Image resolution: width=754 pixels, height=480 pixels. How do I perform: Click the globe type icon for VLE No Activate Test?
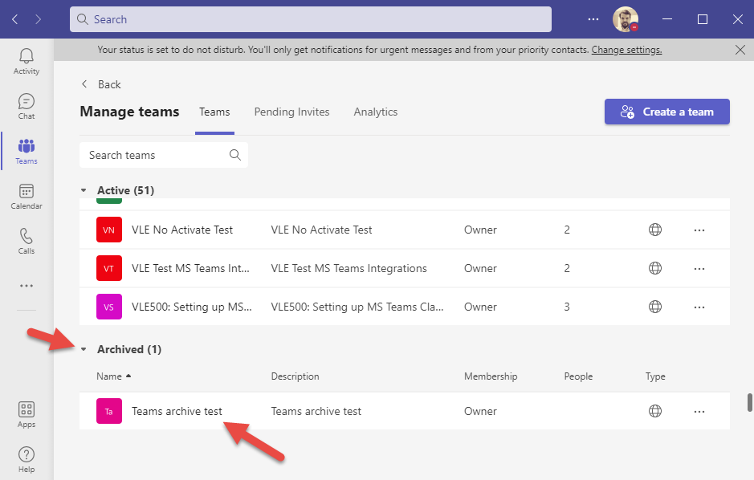(x=655, y=230)
